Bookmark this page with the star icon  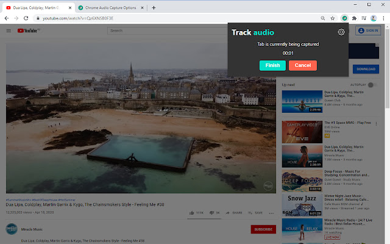pos(331,18)
